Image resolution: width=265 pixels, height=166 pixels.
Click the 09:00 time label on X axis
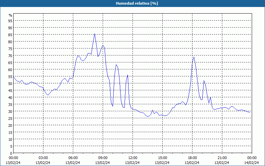pos(103,158)
